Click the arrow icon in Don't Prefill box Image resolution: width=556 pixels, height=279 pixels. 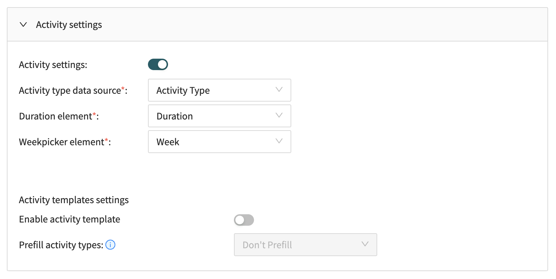coord(365,244)
